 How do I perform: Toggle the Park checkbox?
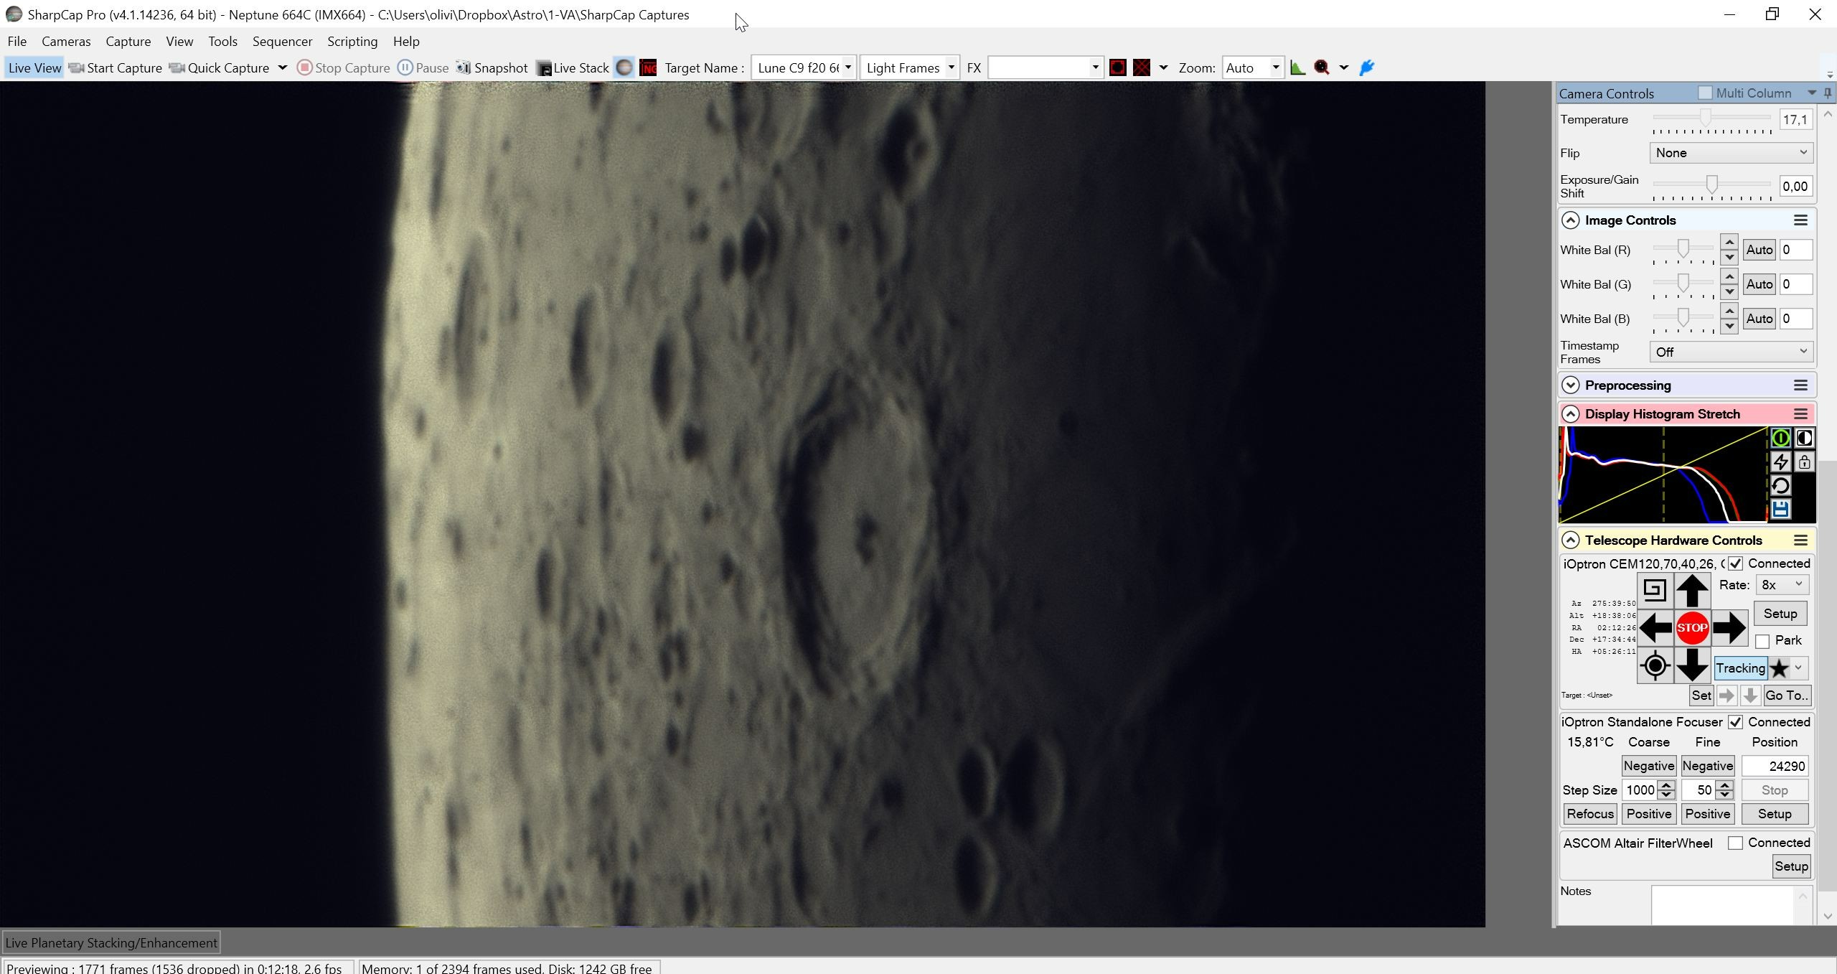1762,641
